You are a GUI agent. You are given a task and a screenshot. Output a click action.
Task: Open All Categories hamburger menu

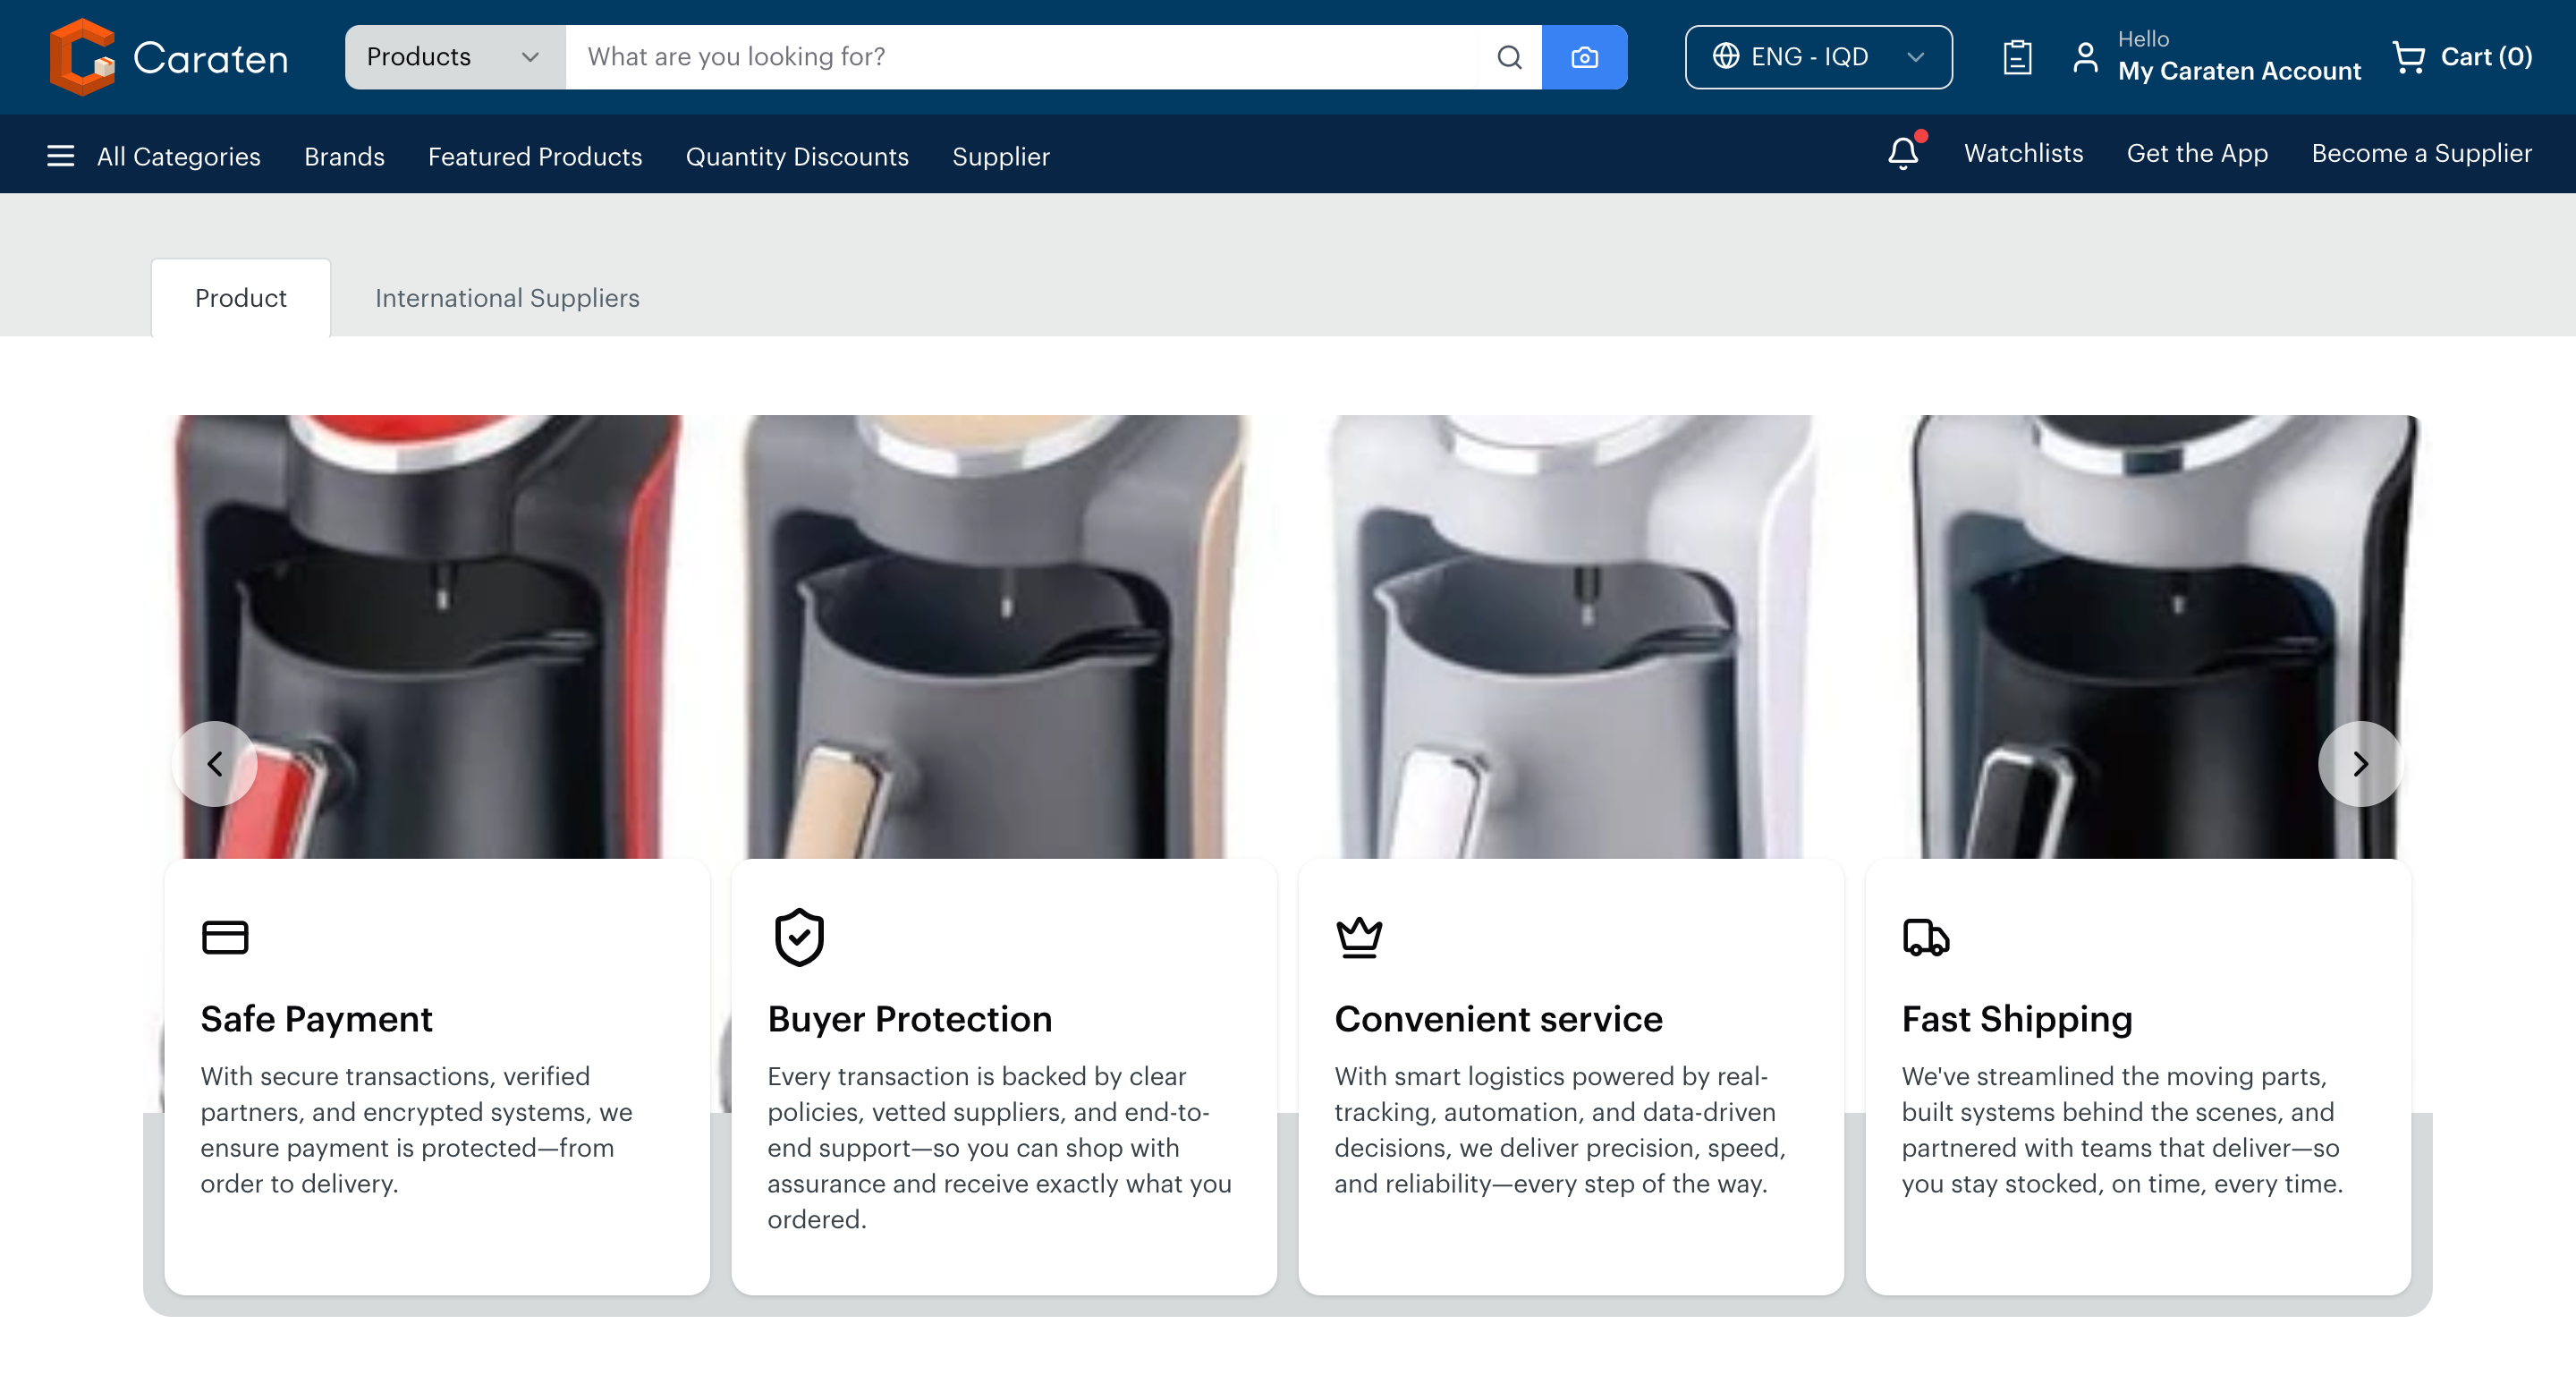[61, 156]
